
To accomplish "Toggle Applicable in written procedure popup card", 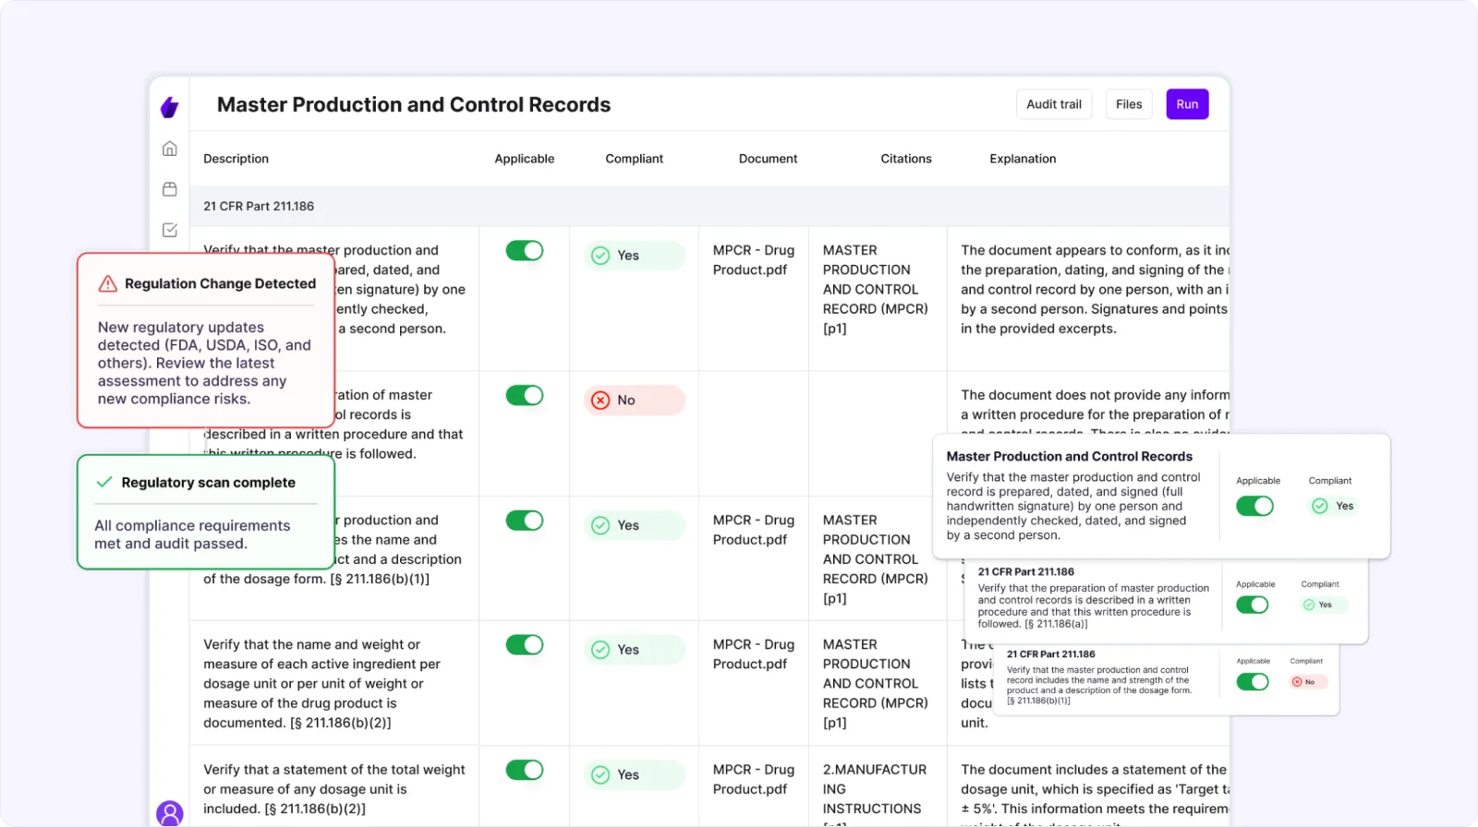I will click(x=1253, y=605).
